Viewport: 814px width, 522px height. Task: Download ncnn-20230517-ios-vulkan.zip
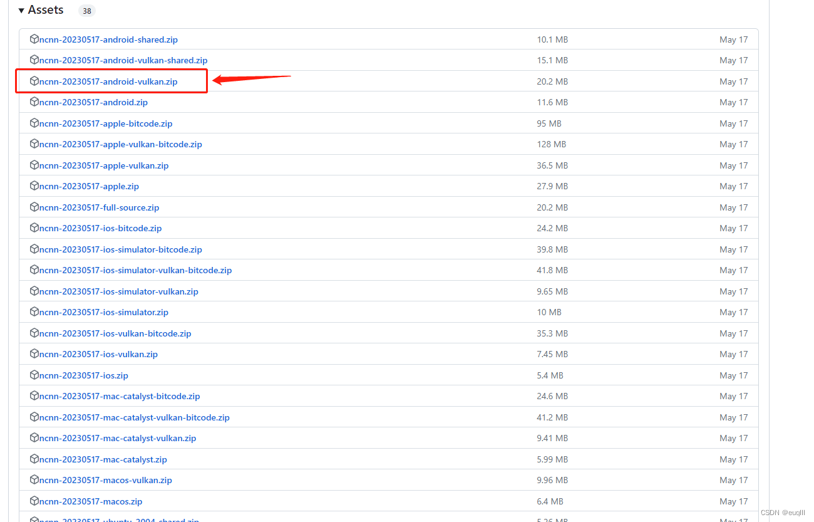point(98,354)
